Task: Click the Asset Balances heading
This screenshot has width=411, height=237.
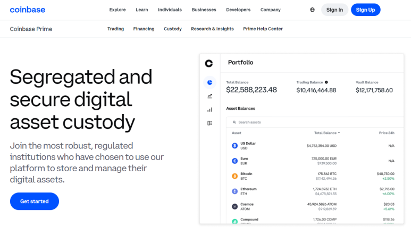Action: pos(241,109)
